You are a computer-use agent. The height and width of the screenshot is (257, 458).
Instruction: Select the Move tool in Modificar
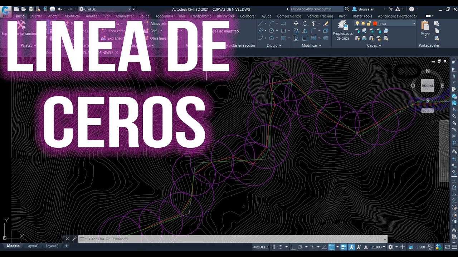pyautogui.click(x=296, y=24)
